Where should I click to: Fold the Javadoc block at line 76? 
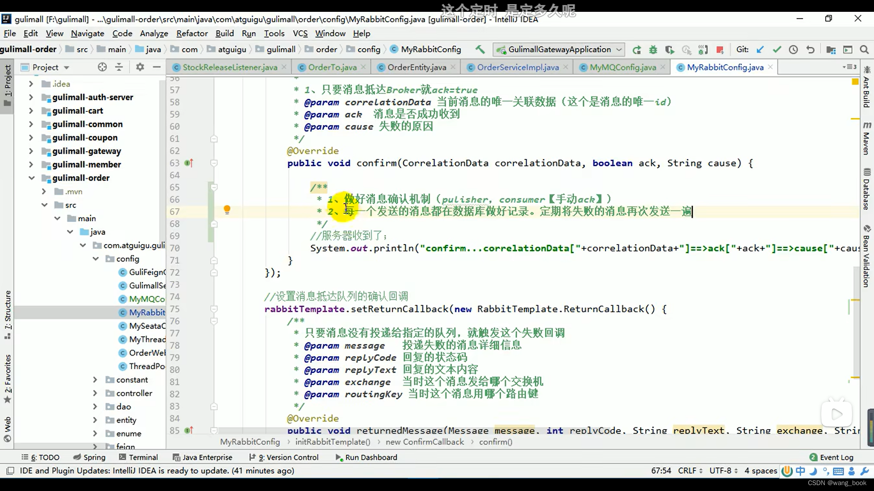[214, 321]
